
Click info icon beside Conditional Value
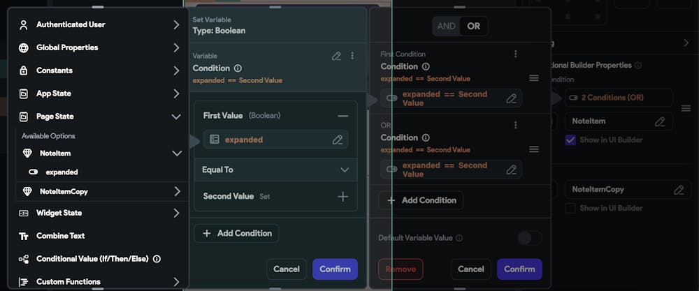click(x=157, y=259)
